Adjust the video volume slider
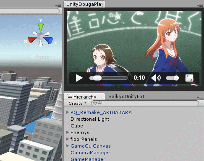Image resolution: width=204 pixels, height=161 pixels. pos(172,78)
